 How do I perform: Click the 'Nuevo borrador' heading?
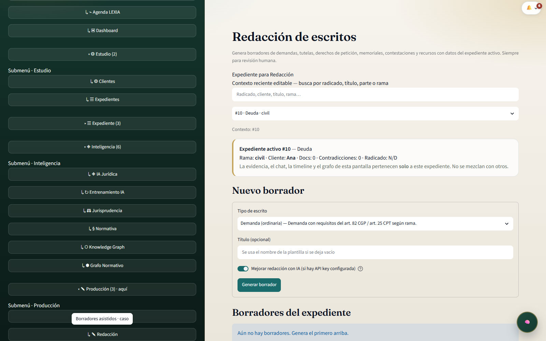(x=268, y=191)
